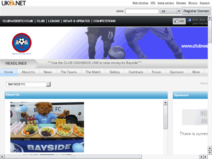
Task: Click the Sponsors panel header
Action: [x=190, y=95]
